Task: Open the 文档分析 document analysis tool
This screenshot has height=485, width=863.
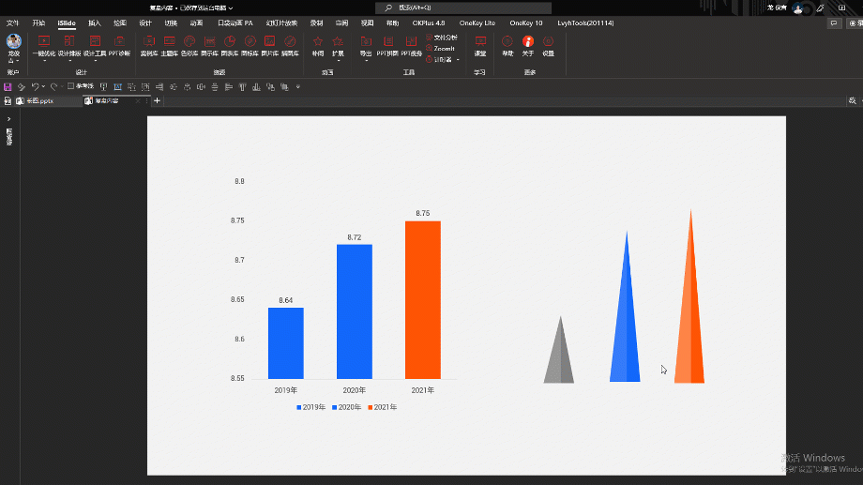Action: coord(442,38)
